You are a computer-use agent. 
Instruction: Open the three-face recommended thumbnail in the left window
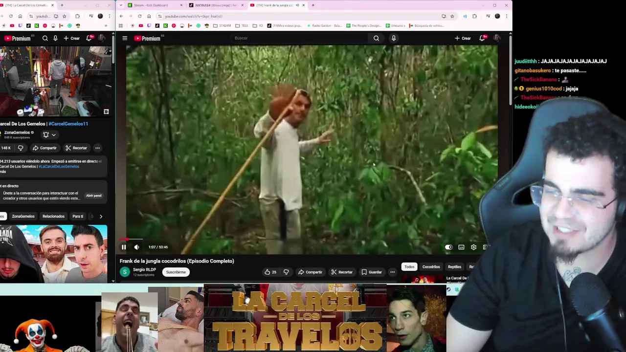click(54, 253)
